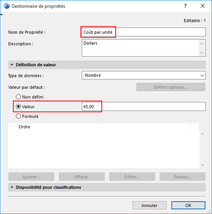Select the Formule radio button
The width and height of the screenshot is (212, 214).
coord(18,116)
